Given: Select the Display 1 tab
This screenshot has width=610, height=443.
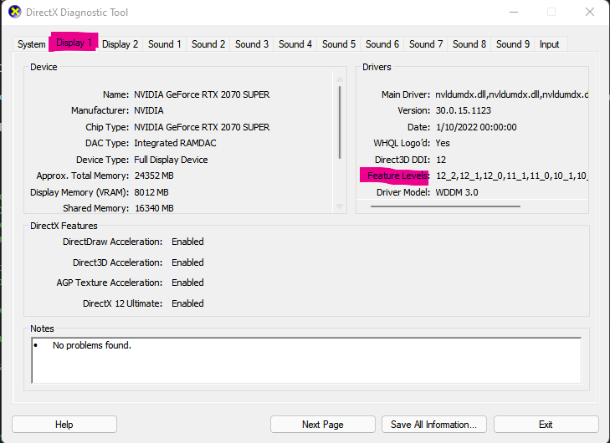Looking at the screenshot, I should pyautogui.click(x=73, y=43).
